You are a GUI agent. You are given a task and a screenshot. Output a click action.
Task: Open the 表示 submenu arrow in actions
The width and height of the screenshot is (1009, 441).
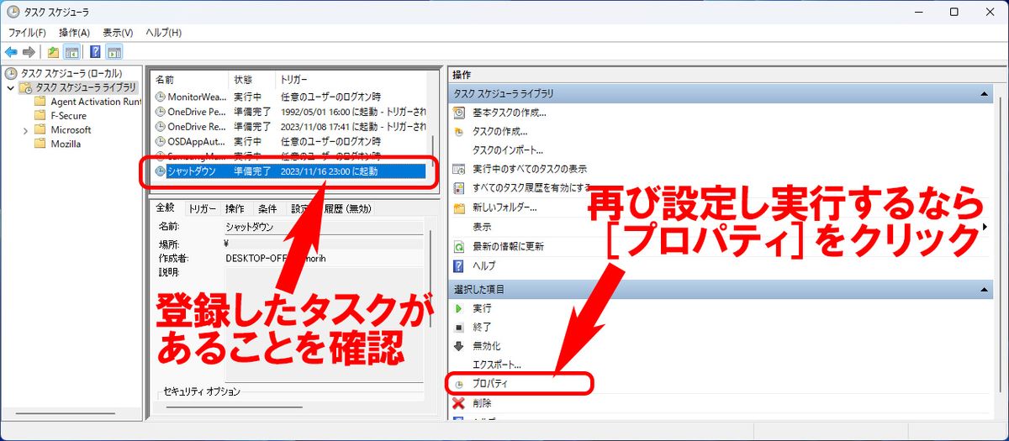[x=986, y=227]
